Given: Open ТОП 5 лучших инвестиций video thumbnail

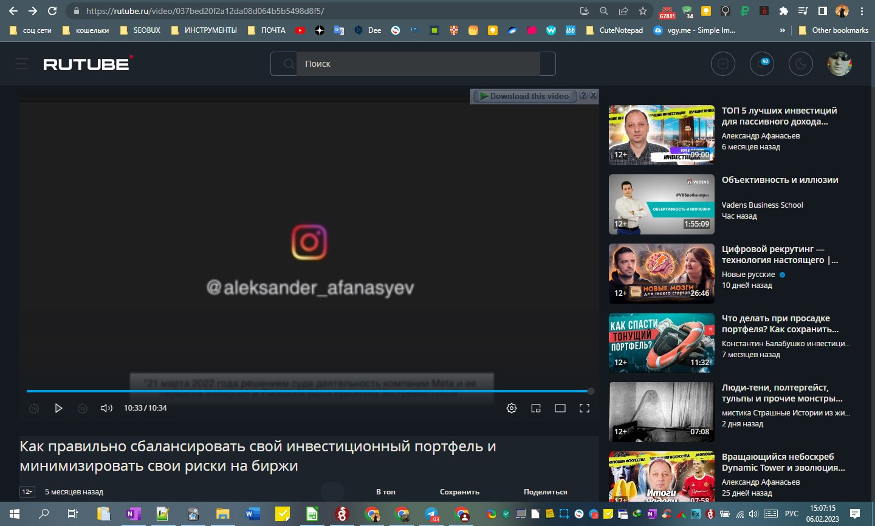Looking at the screenshot, I should click(662, 135).
